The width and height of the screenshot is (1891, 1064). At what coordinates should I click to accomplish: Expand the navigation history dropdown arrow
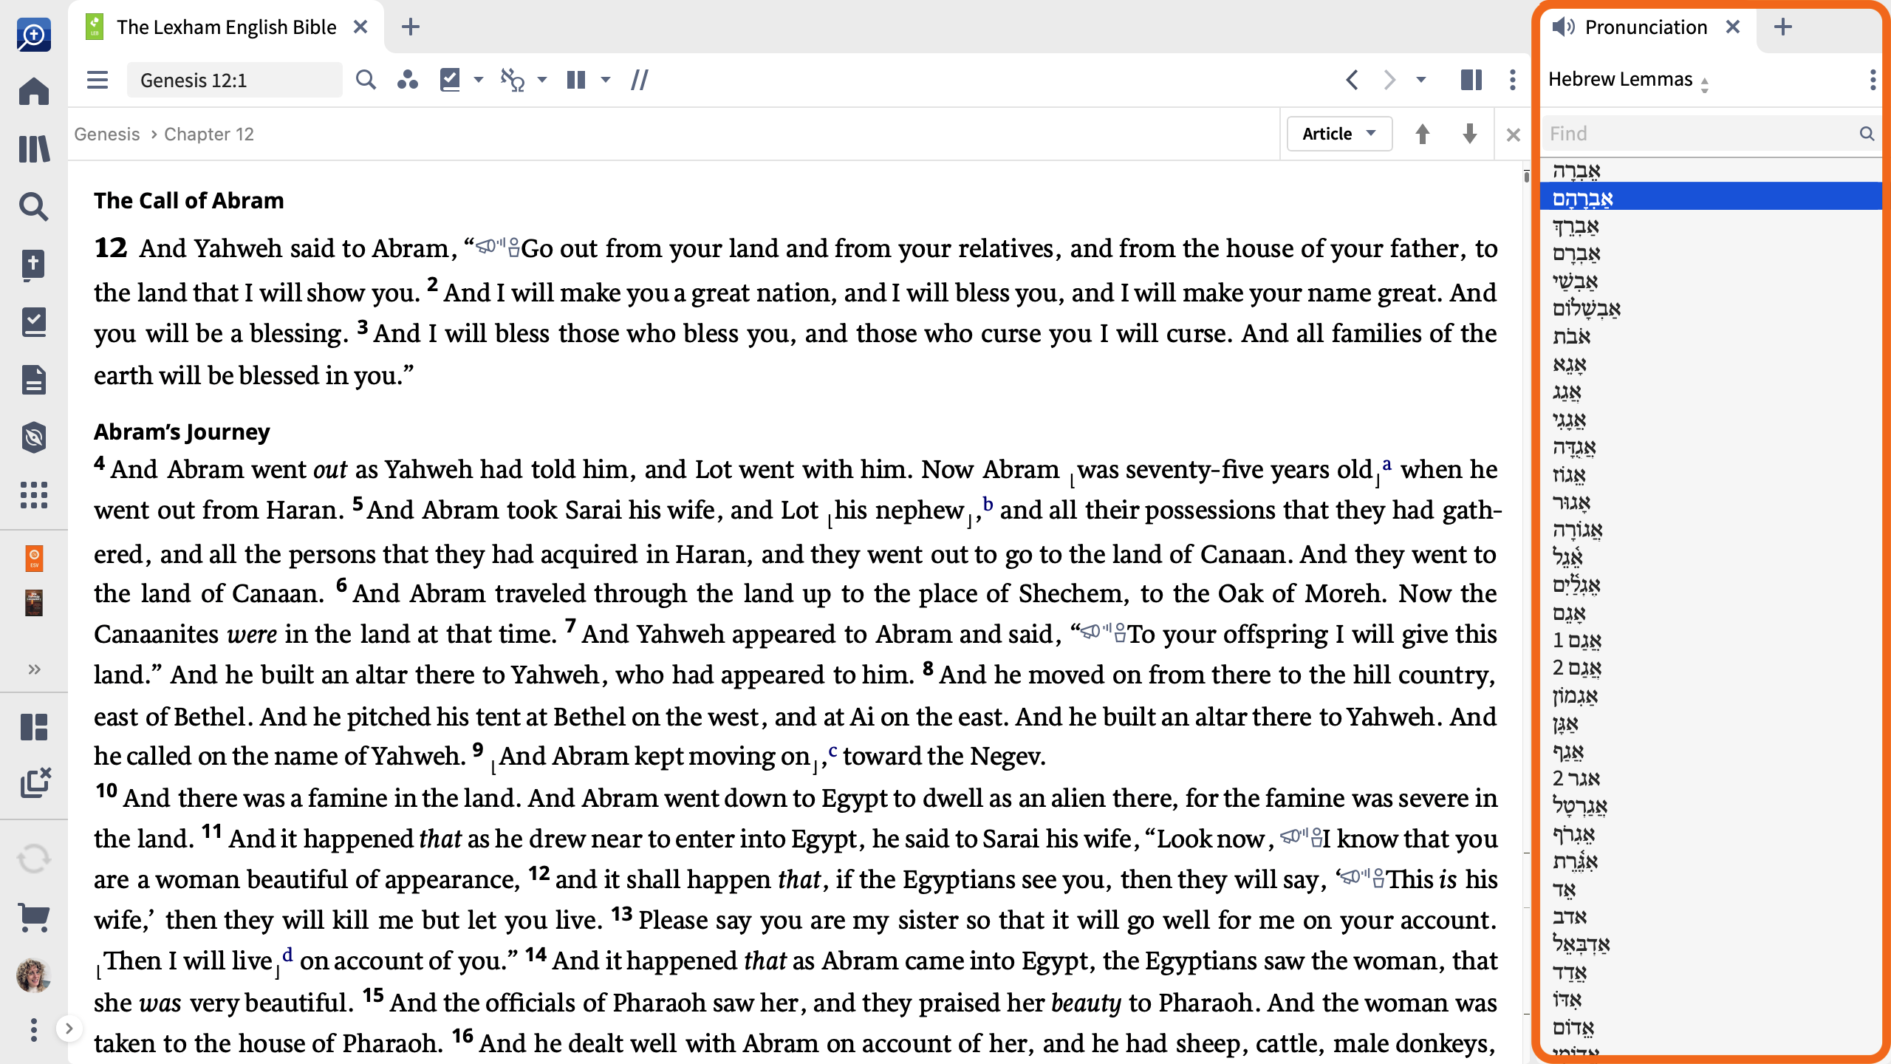1421,80
